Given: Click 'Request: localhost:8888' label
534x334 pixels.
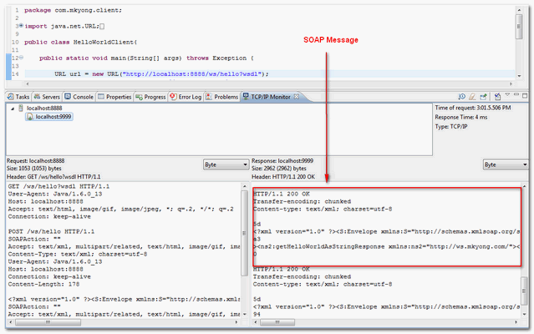Looking at the screenshot, I should 35,160.
